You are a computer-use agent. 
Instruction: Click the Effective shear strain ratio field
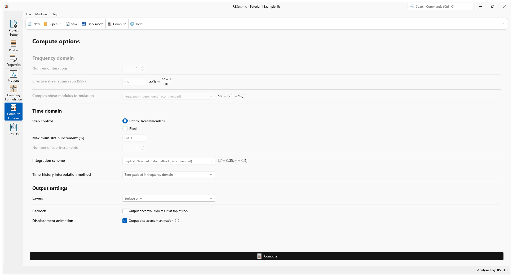pos(134,82)
